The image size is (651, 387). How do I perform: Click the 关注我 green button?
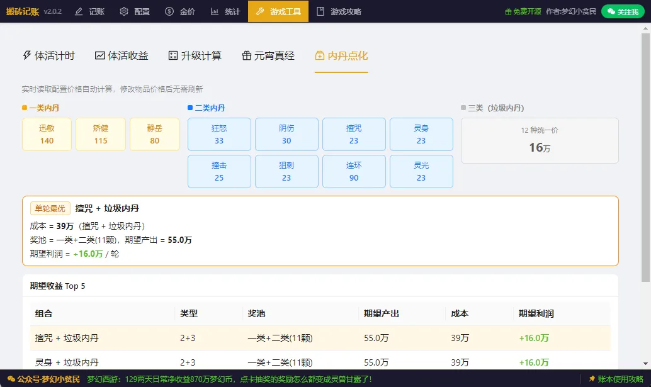[623, 11]
